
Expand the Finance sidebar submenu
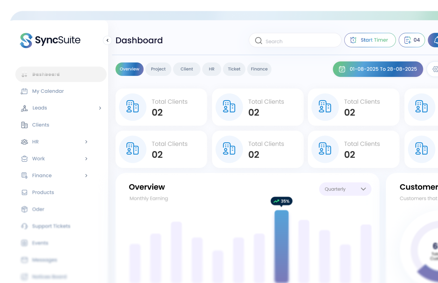pos(86,176)
